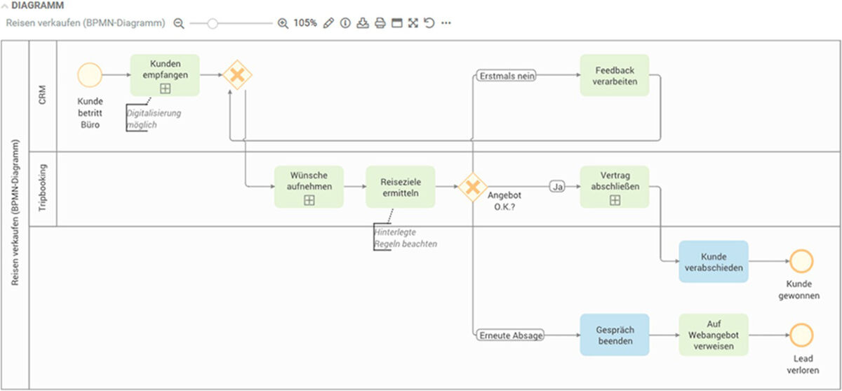Select the 'Feedback verarbeiten' task

(615, 75)
